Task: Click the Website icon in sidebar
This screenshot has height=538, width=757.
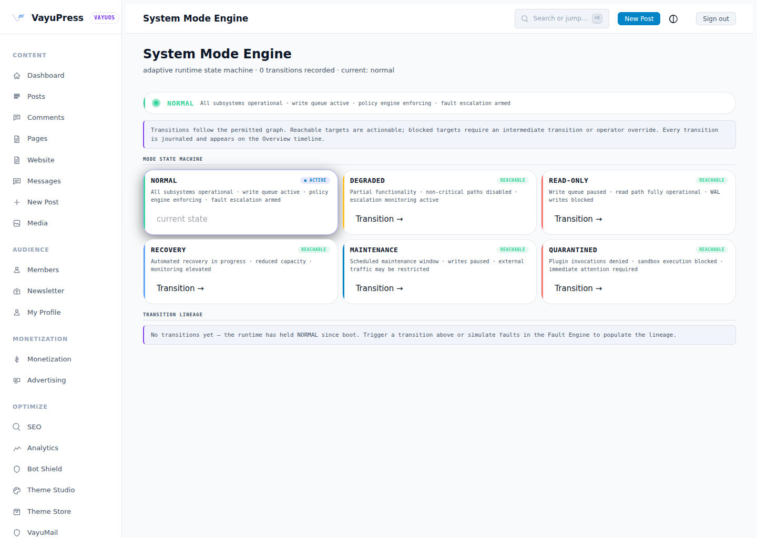Action: pyautogui.click(x=17, y=160)
